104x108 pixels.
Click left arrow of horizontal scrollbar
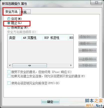pyautogui.click(x=10, y=65)
